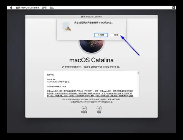This screenshot has height=140, width=183.
Task: Click the macOS Catalina large title text
Action: coord(91,60)
